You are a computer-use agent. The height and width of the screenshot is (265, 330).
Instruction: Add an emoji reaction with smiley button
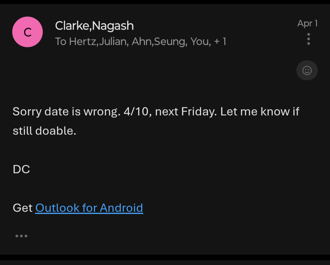pyautogui.click(x=307, y=70)
